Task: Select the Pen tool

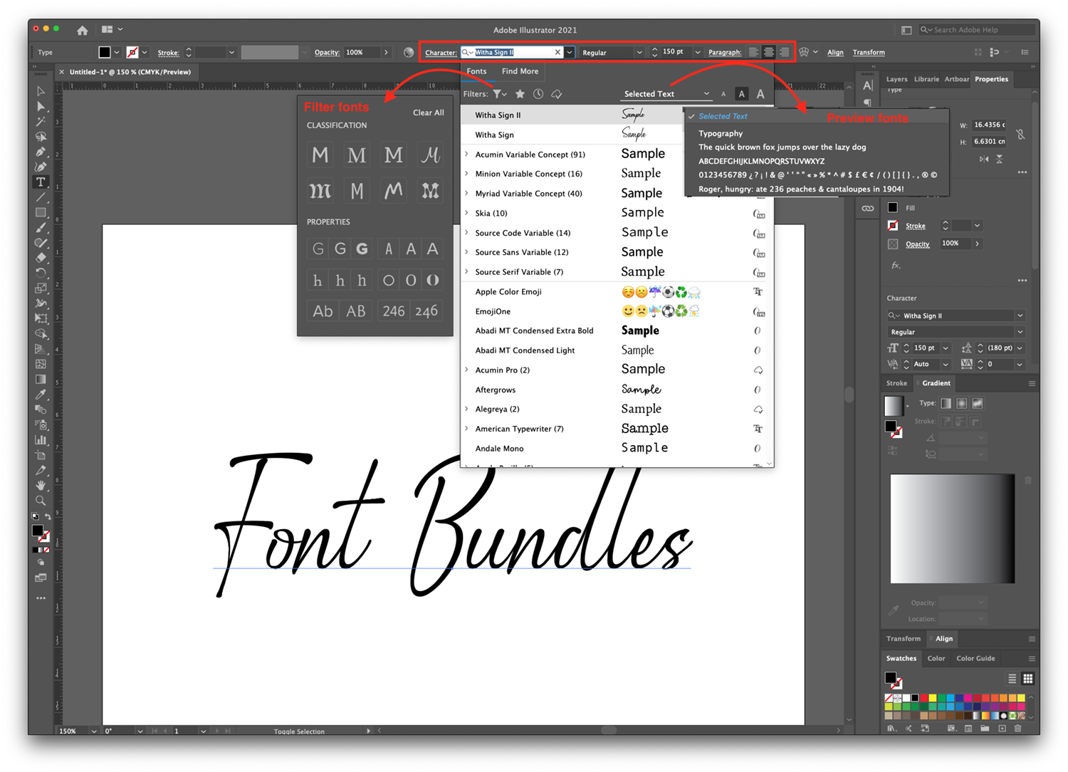Action: (x=41, y=152)
